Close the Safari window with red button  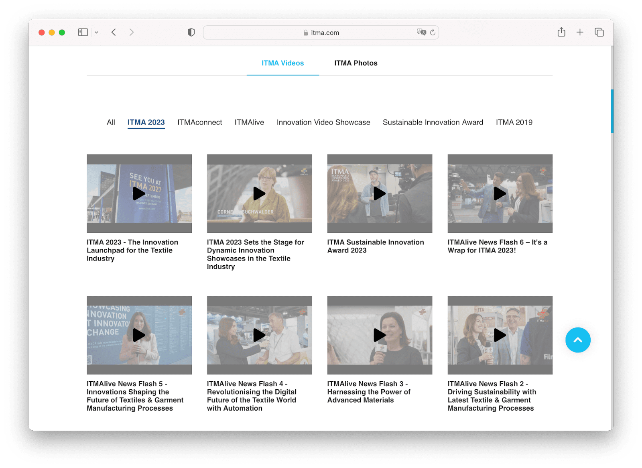coord(41,33)
